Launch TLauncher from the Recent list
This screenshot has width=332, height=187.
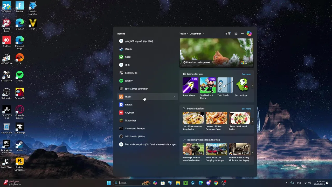[x=147, y=121]
